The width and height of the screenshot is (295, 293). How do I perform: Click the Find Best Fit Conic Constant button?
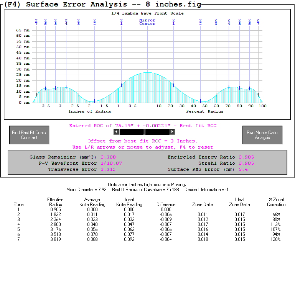(29, 135)
